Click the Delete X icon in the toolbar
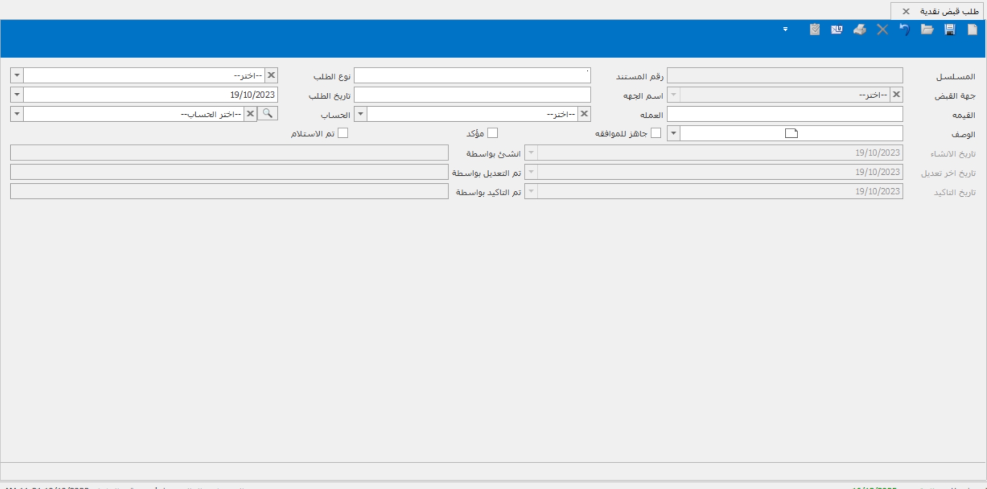 pyautogui.click(x=882, y=30)
